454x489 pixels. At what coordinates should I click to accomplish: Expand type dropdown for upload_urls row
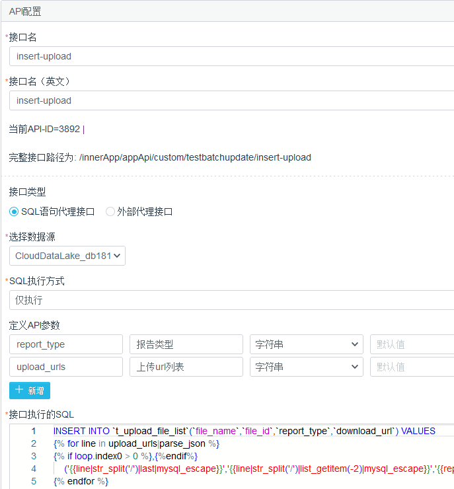pyautogui.click(x=307, y=367)
